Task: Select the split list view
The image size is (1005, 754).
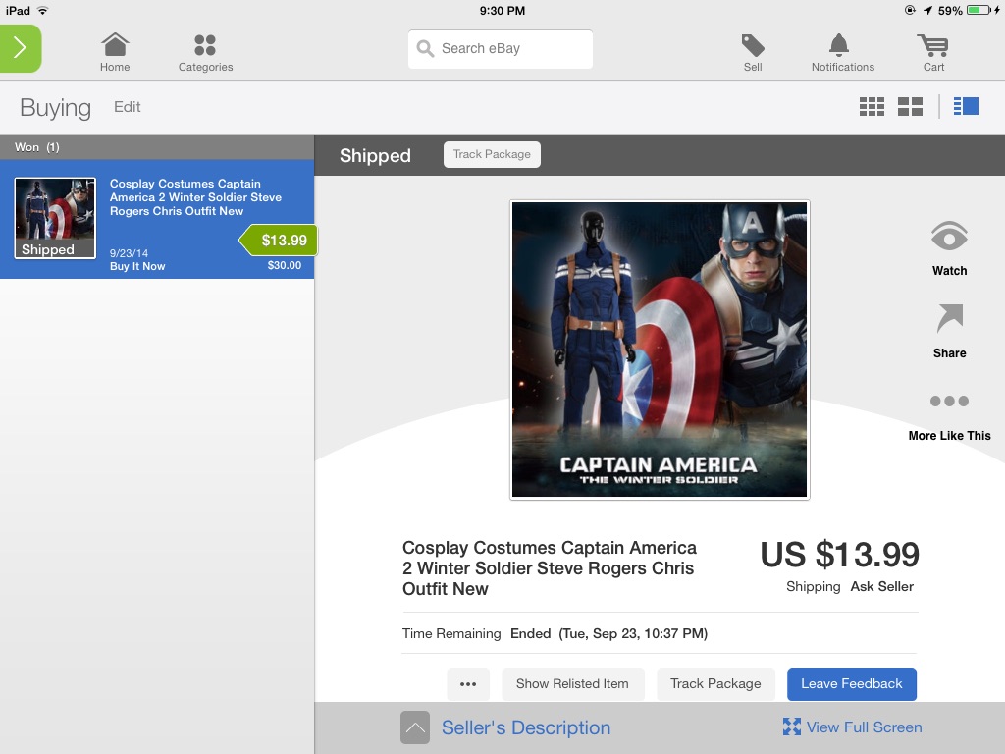Action: click(x=966, y=106)
